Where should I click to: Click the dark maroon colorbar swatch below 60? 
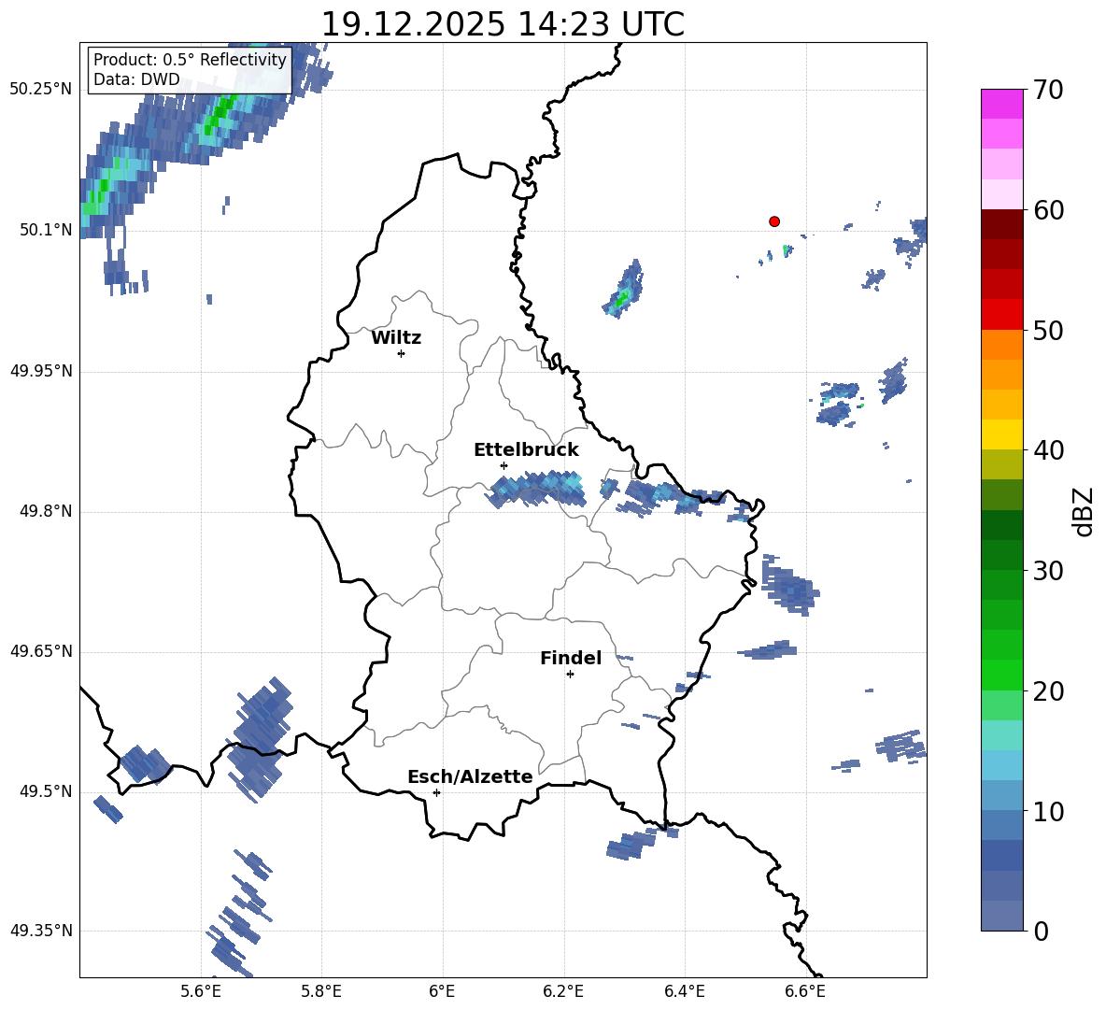[1002, 224]
